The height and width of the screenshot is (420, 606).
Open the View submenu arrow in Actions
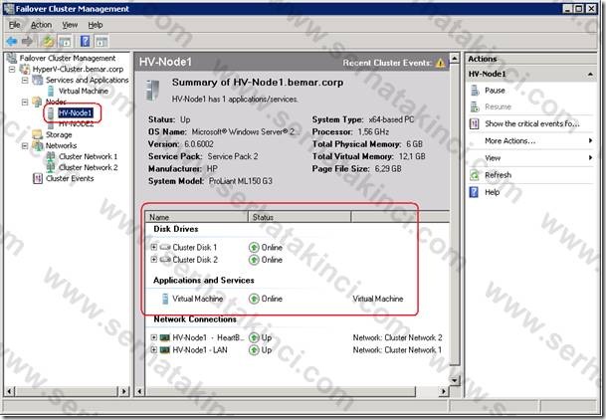point(590,157)
